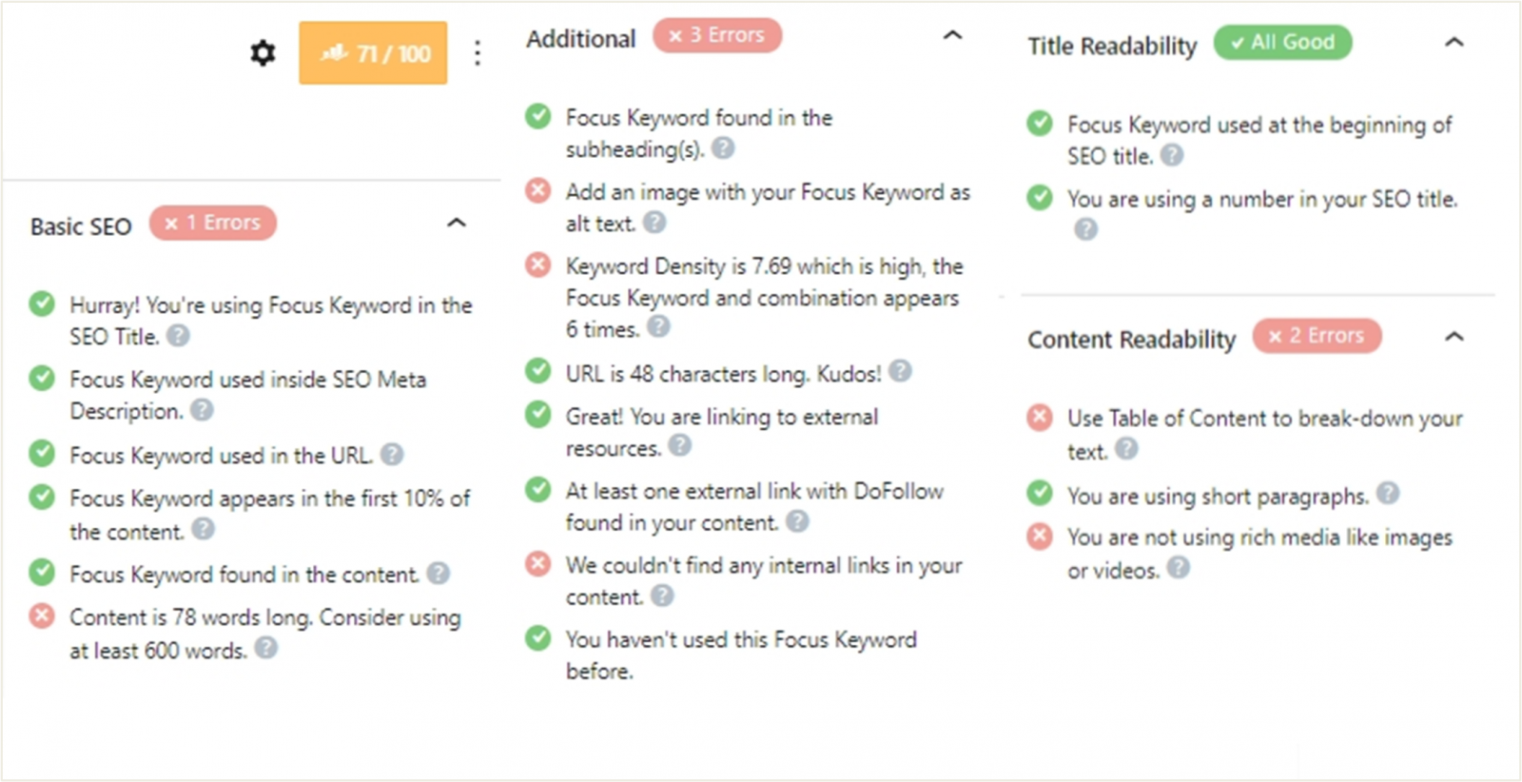Click the 3 Errors badge in Additional
The width and height of the screenshot is (1522, 782).
[717, 35]
